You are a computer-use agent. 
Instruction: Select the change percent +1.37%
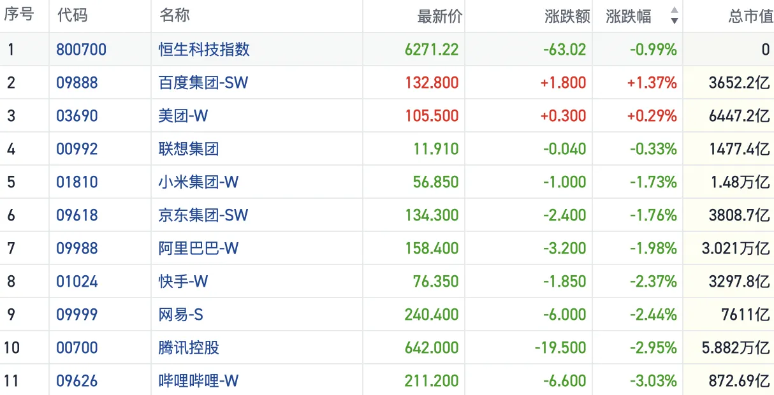pos(652,83)
